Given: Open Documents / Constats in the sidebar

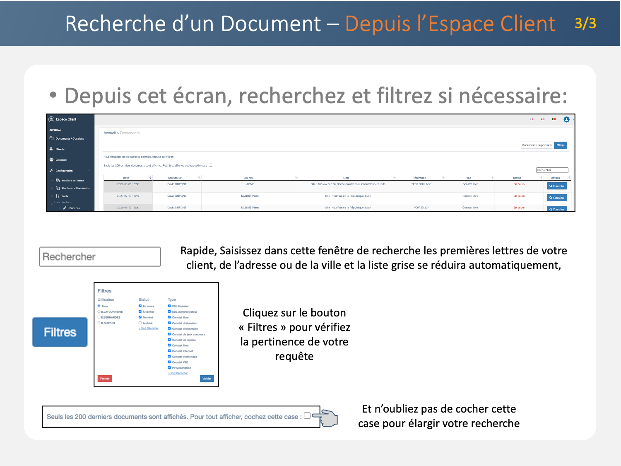Looking at the screenshot, I should click(x=70, y=139).
